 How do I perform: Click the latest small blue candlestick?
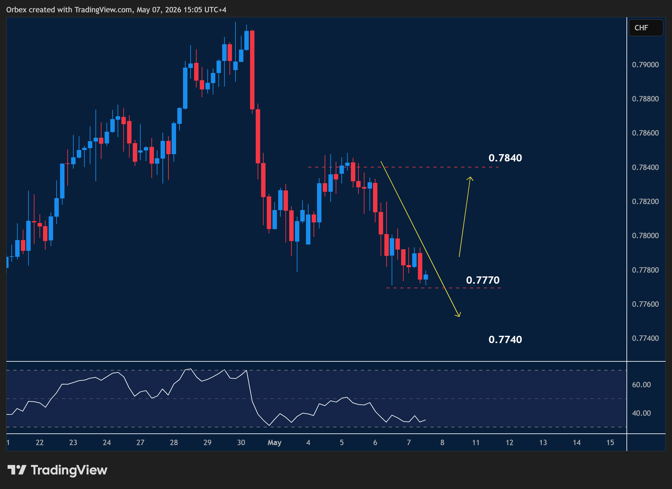pos(426,277)
